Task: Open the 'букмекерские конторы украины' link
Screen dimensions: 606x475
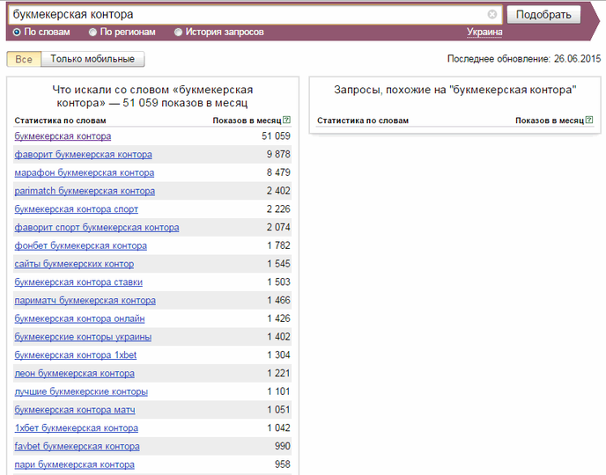Action: (x=83, y=337)
